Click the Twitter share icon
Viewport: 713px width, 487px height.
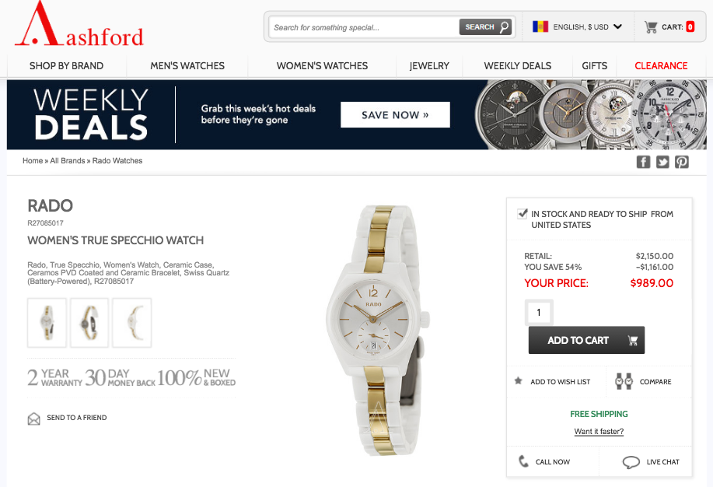pyautogui.click(x=662, y=162)
